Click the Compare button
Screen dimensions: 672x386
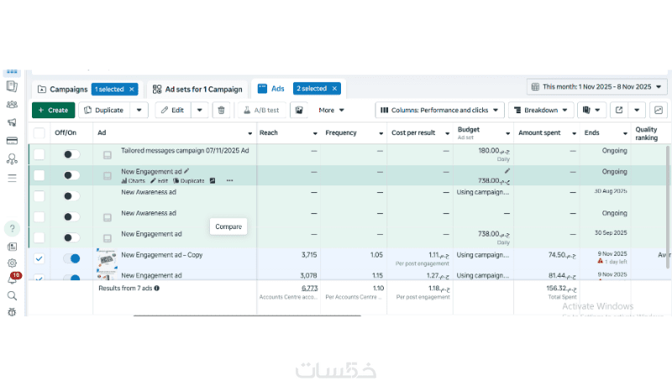[x=228, y=227]
